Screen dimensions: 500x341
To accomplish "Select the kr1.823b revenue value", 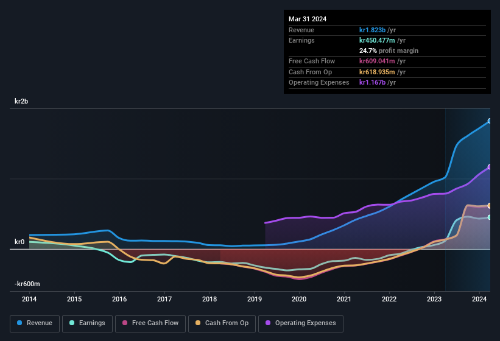I will click(372, 30).
